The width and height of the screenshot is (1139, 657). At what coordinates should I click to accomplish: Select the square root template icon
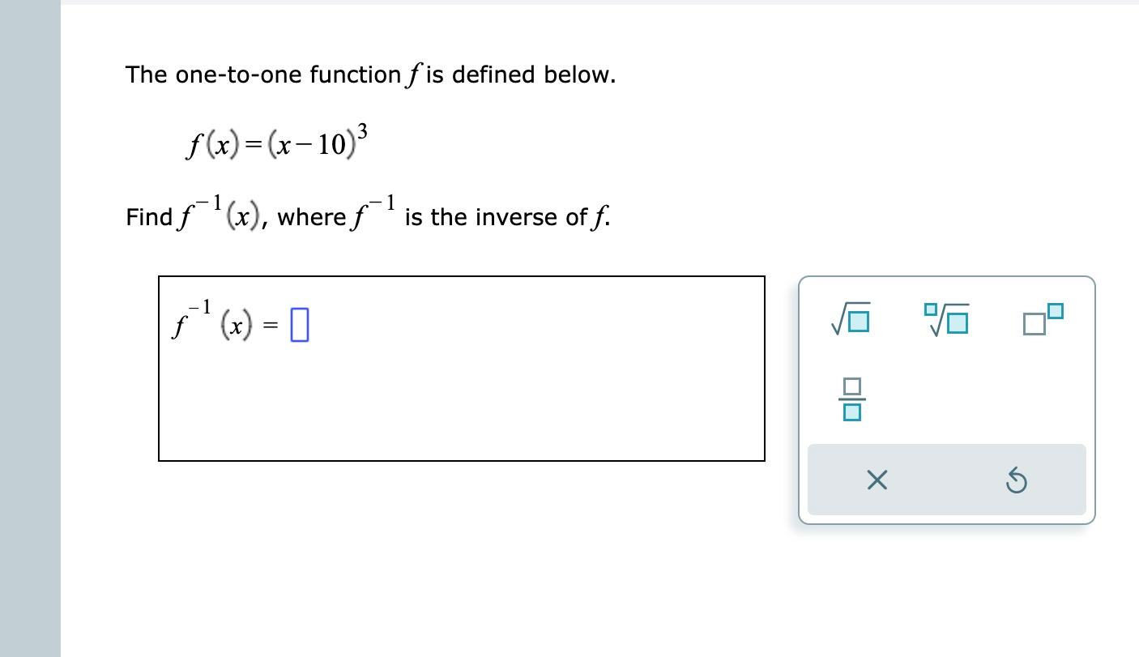click(x=849, y=320)
